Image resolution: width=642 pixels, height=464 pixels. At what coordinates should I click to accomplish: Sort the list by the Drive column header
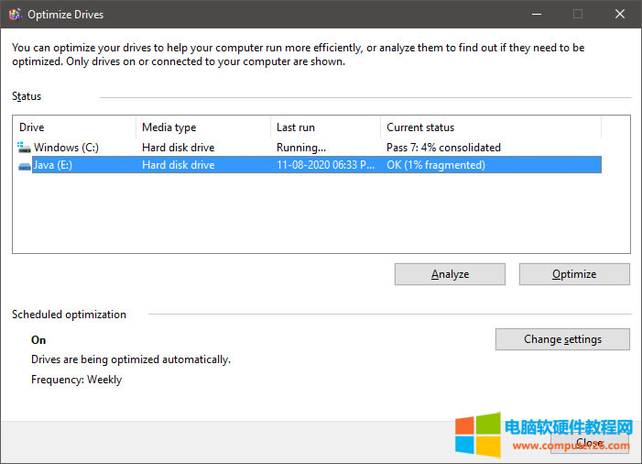(73, 127)
